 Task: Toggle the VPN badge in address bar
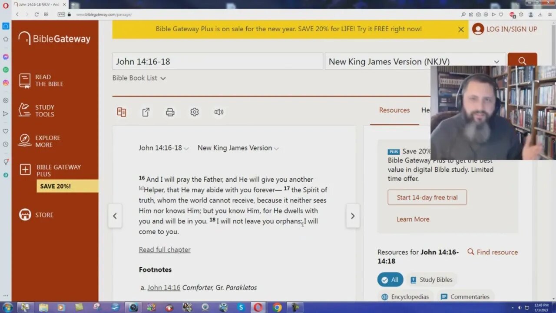tap(62, 14)
